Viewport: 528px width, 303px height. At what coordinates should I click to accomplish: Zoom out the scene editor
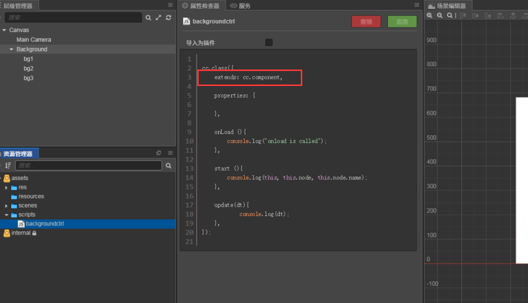coord(439,15)
